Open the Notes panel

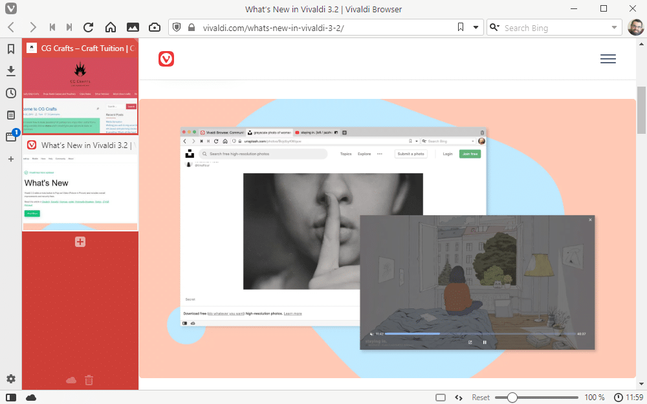click(x=11, y=115)
